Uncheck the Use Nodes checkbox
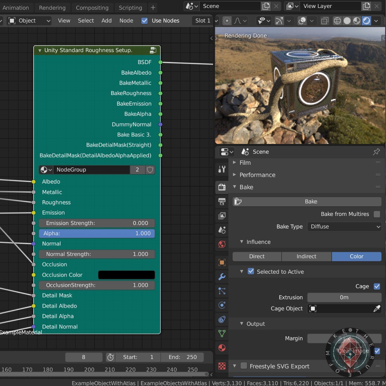This screenshot has width=386, height=386. [x=144, y=21]
